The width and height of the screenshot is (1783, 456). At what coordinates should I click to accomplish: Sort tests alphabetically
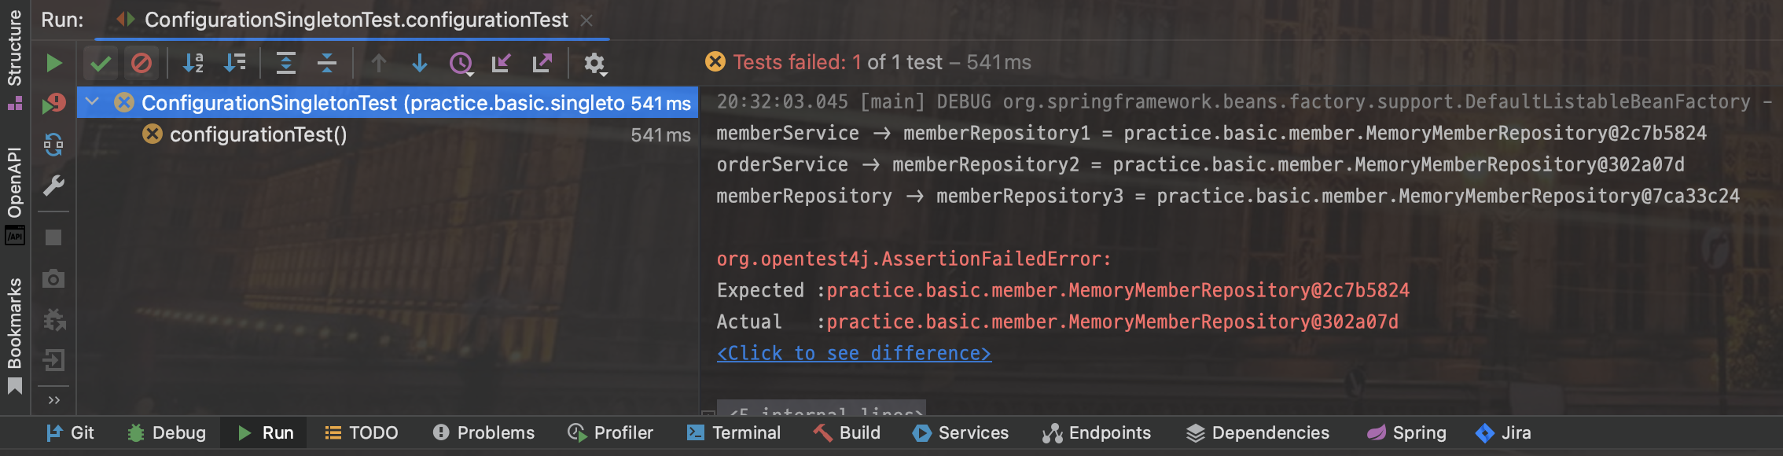(x=193, y=63)
